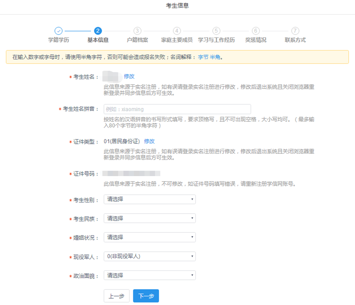355x305 pixels.
Task: Change the 现役军人 selection dropdown
Action: click(x=150, y=256)
